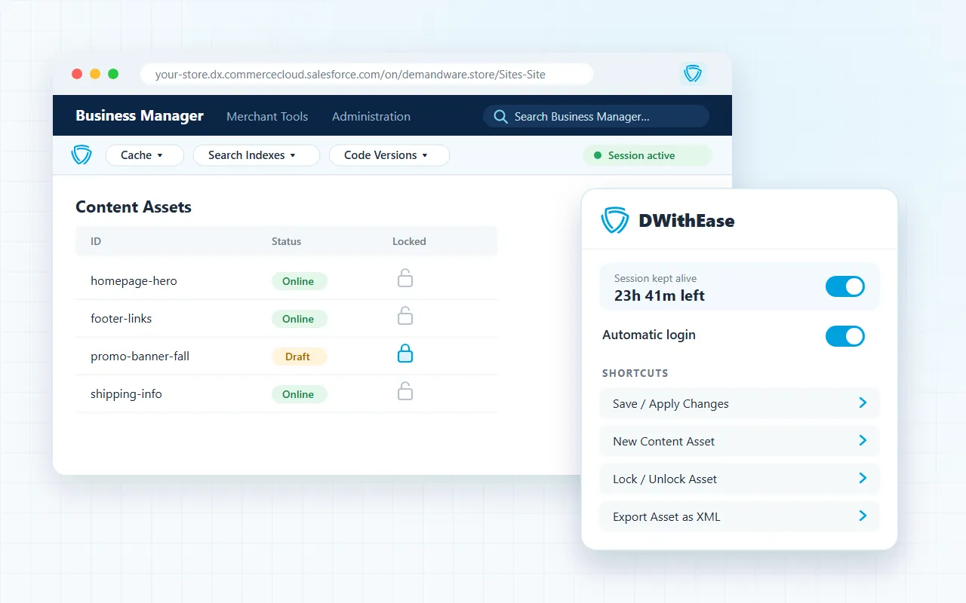This screenshot has height=603, width=966.
Task: Click the lock icon for shipping-info
Action: (405, 391)
